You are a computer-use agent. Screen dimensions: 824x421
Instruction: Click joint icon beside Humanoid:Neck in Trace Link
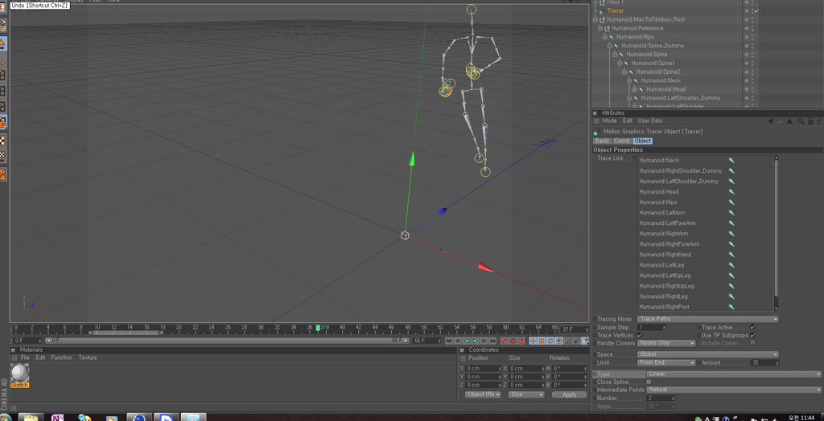click(x=731, y=160)
